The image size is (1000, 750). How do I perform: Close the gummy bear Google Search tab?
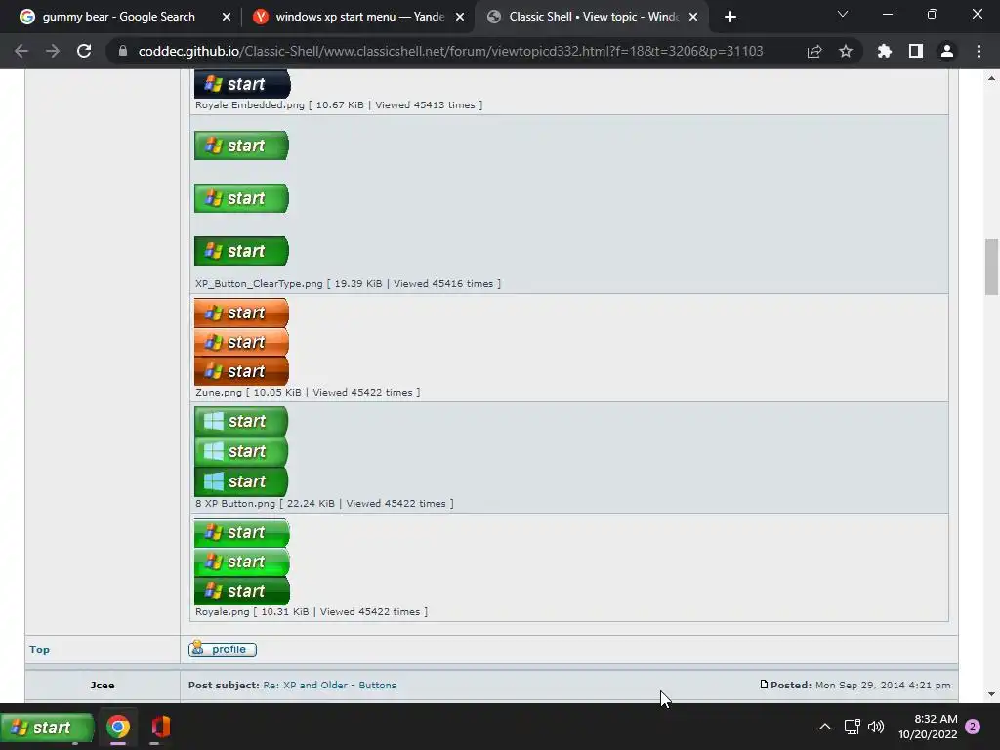(227, 17)
